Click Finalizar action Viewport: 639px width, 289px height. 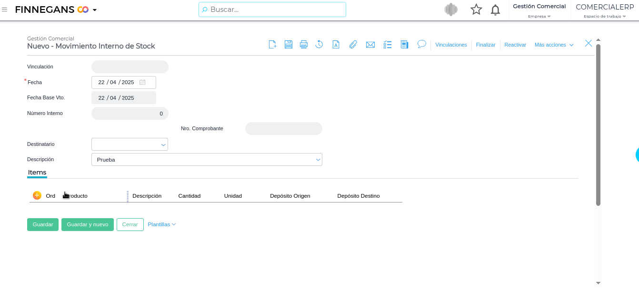(486, 45)
